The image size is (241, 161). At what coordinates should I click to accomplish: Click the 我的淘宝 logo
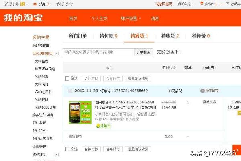pos(23,18)
